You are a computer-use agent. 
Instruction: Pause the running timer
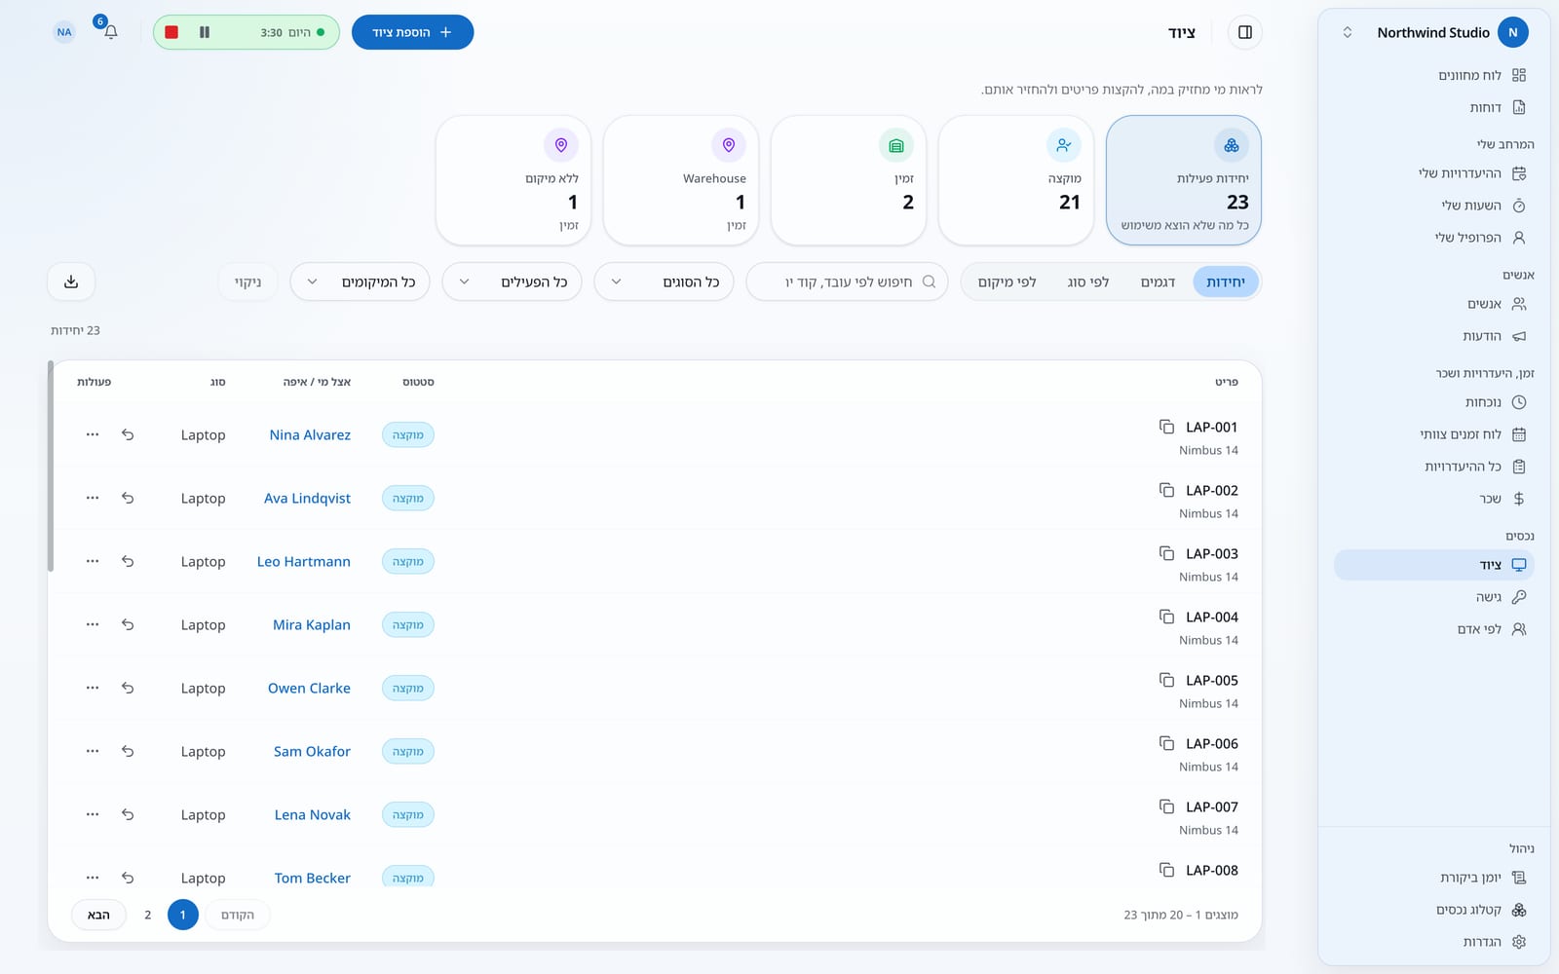205,32
